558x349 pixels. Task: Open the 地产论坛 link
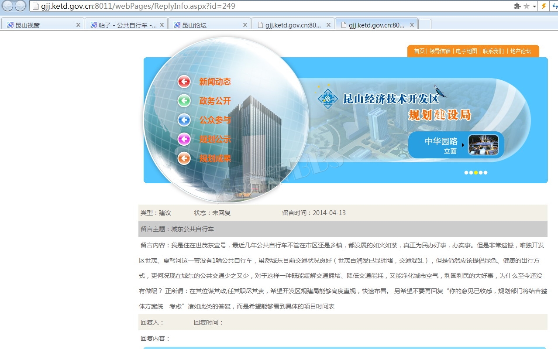pyautogui.click(x=521, y=51)
